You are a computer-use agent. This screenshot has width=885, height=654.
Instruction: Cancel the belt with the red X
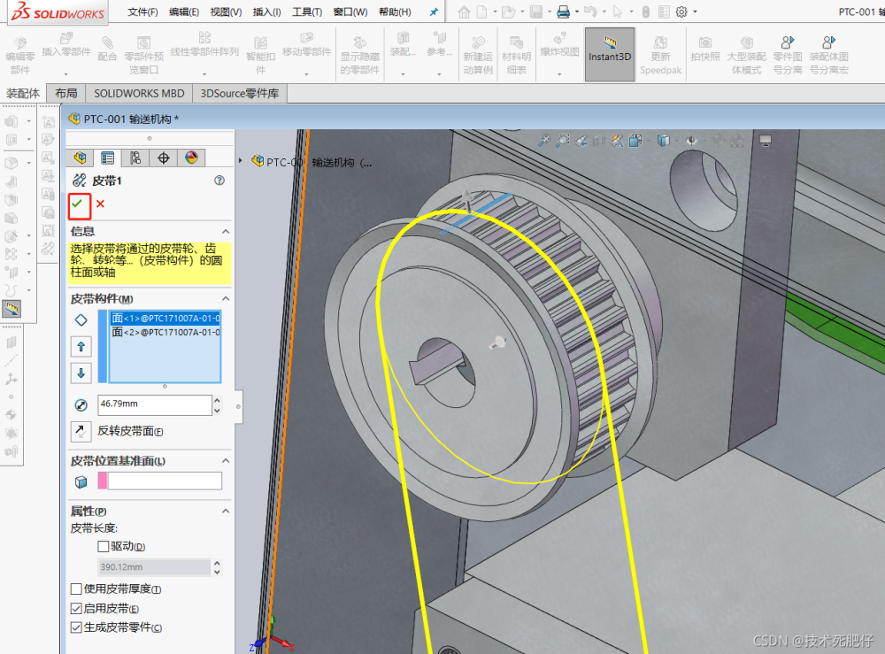click(x=100, y=204)
